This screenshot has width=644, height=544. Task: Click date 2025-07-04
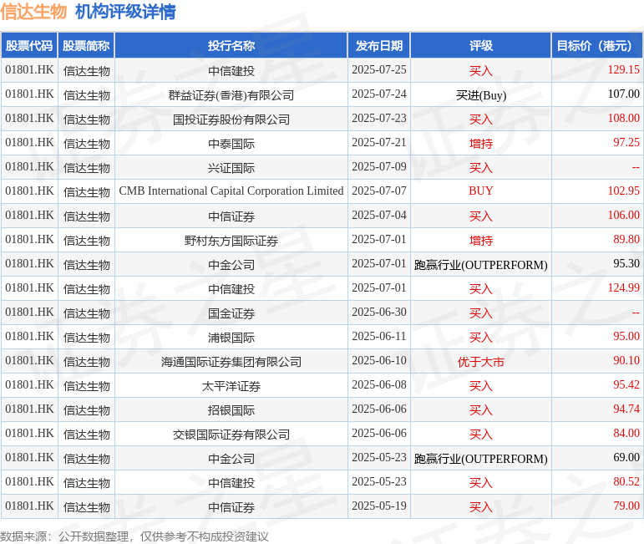coord(379,215)
